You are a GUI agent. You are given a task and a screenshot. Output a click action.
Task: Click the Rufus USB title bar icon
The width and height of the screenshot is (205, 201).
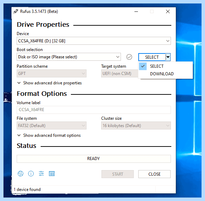(x=16, y=11)
